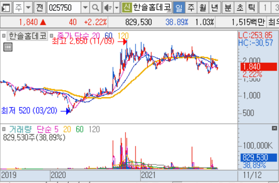Click the 829,530주(38,89%) volume readout

click(34, 137)
